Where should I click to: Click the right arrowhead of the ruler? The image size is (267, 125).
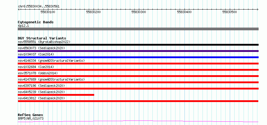point(258,9)
